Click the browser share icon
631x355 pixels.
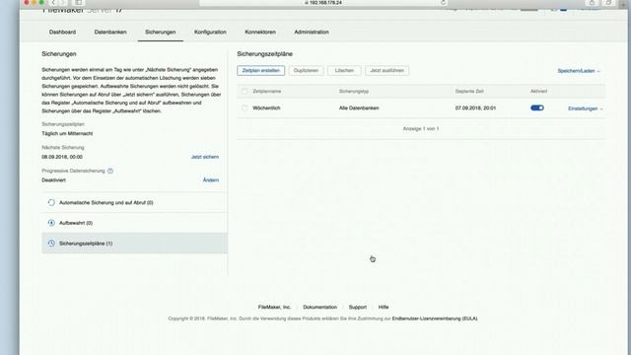click(x=592, y=2)
